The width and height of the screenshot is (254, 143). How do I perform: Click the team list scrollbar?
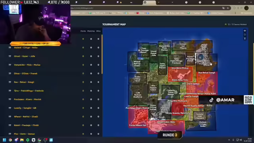pos(102,54)
